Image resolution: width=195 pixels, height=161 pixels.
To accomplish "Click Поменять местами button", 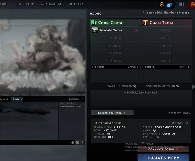I will click(162, 86).
